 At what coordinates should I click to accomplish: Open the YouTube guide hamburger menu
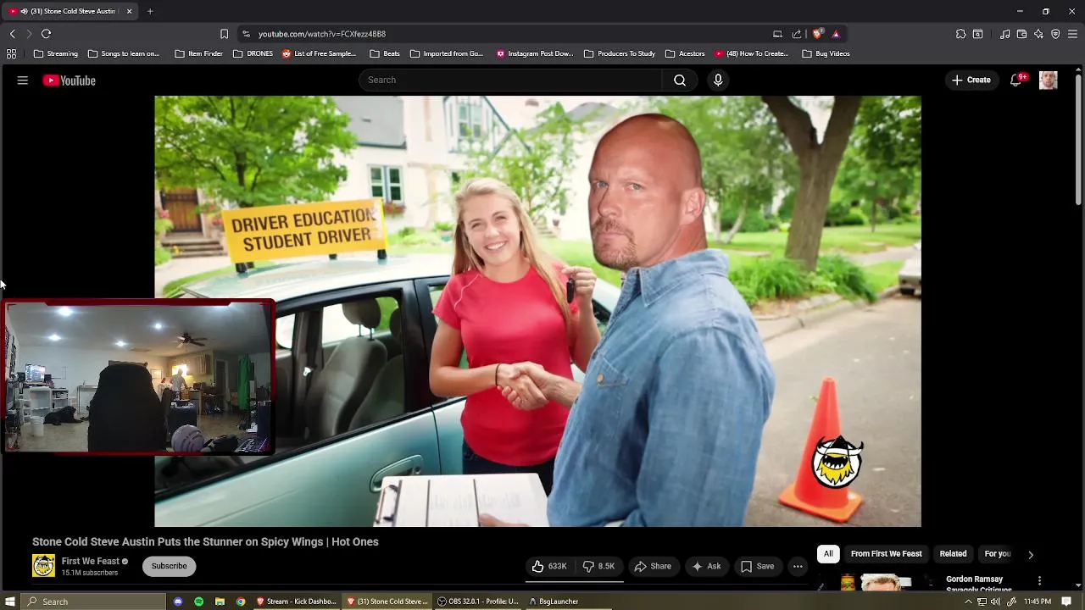23,80
